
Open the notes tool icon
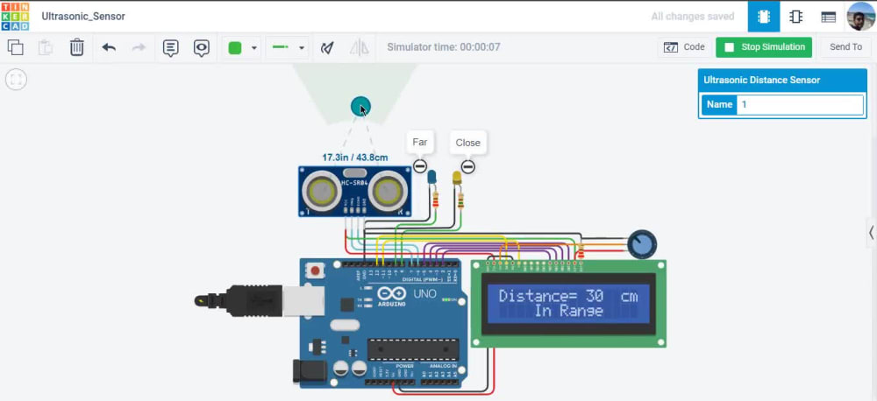coord(171,48)
